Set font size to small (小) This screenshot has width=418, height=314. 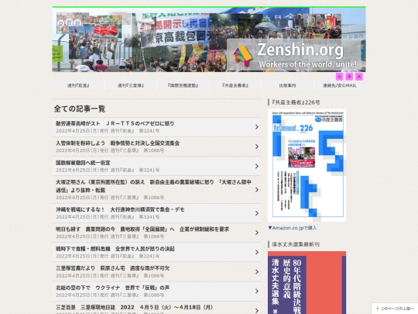click(x=339, y=77)
